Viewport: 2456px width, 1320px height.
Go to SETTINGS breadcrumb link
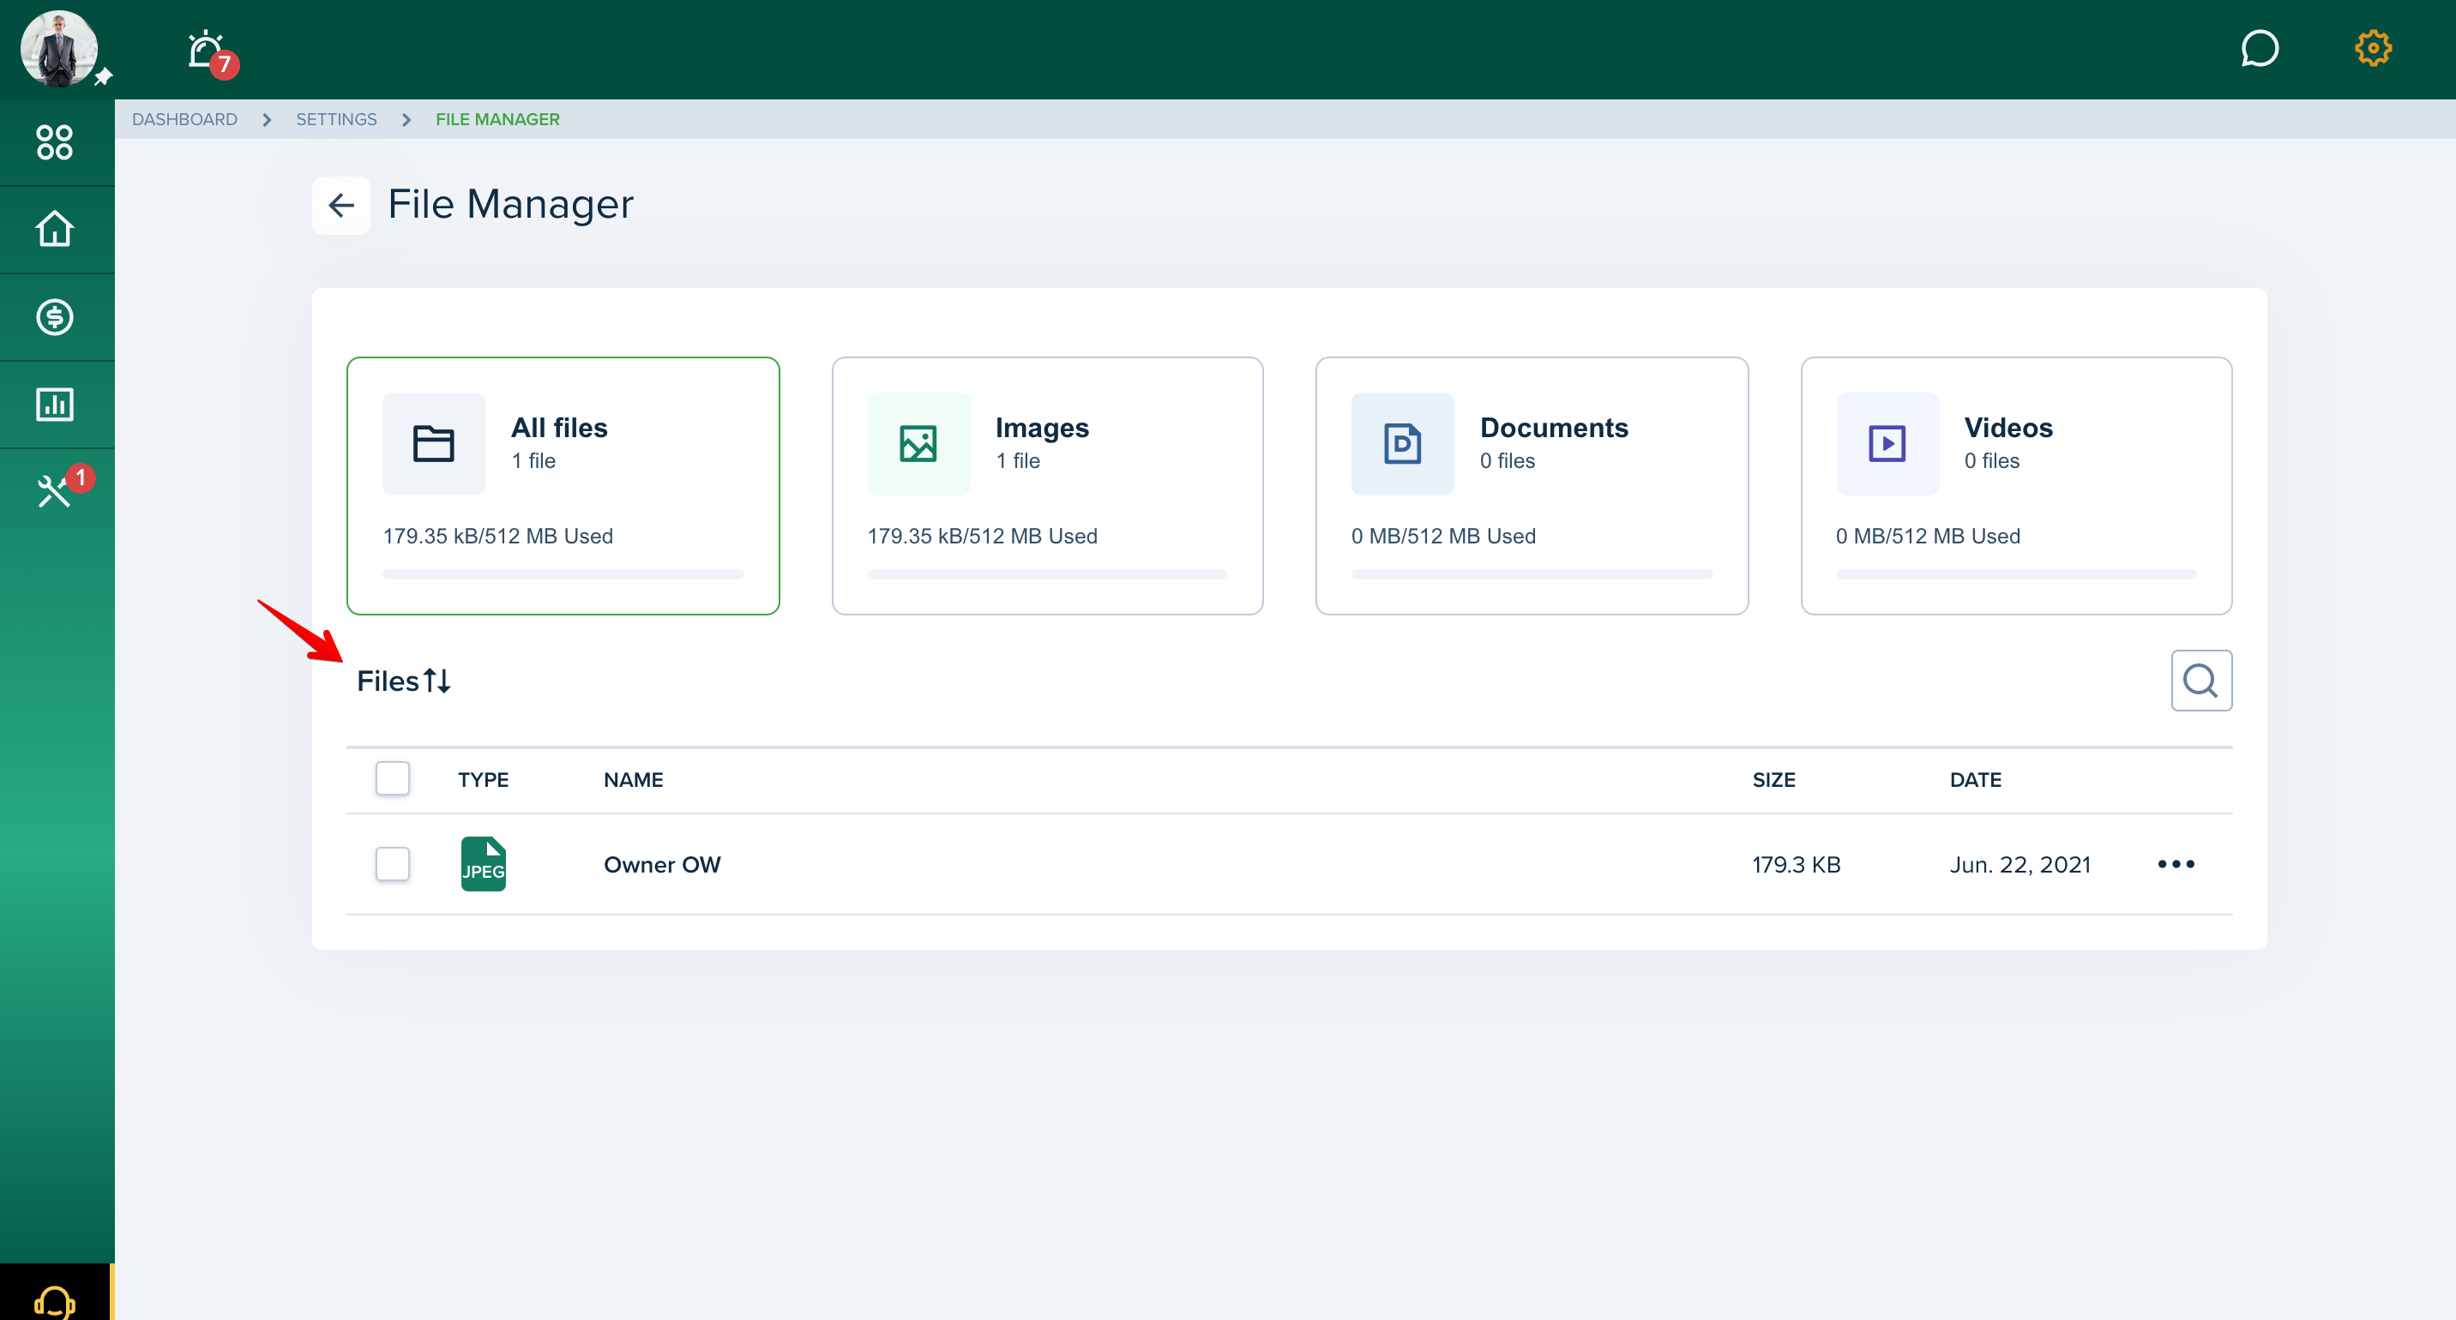point(336,119)
